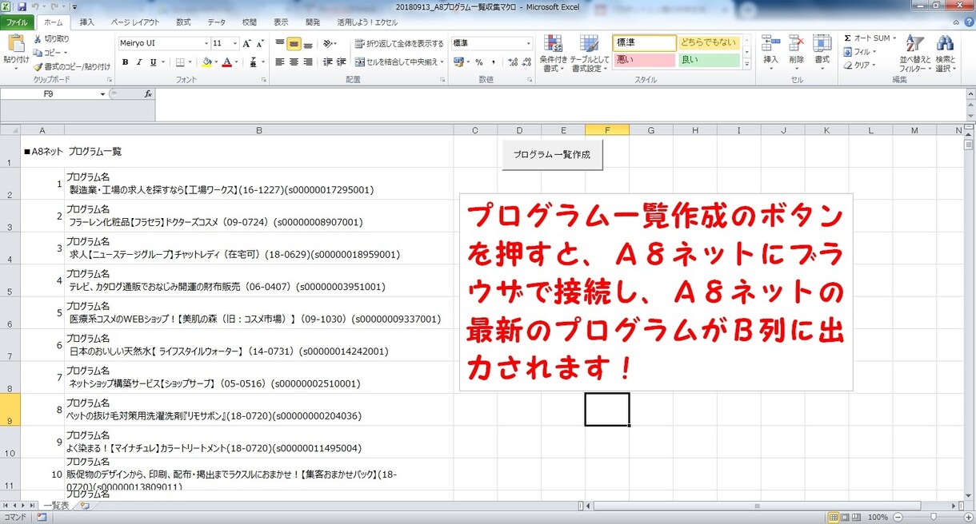Open Conditional Formatting (条件付き書式)
Viewport: 976px width, 524px height.
tap(554, 54)
